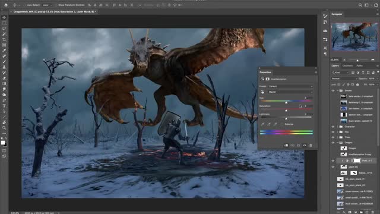
Task: Select the Eyedropper tool in the left toolbar
Action: 4,51
